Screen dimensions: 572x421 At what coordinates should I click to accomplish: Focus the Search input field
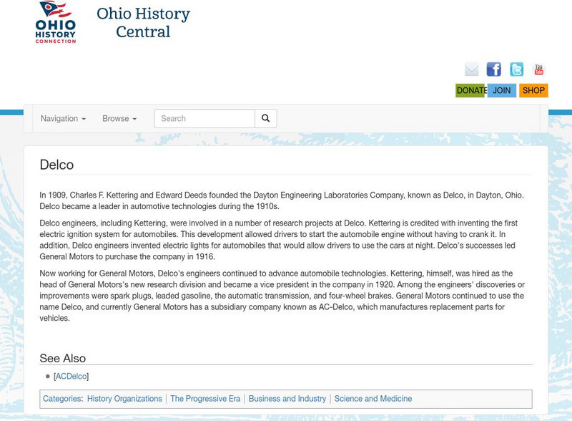[204, 118]
